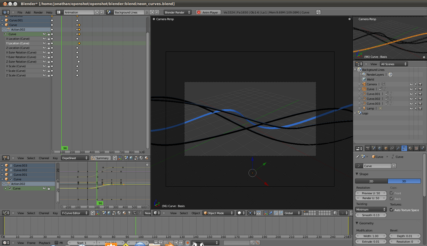Image resolution: width=427 pixels, height=246 pixels.
Task: Select the Constraints tab with the chain icon
Action: click(392, 148)
